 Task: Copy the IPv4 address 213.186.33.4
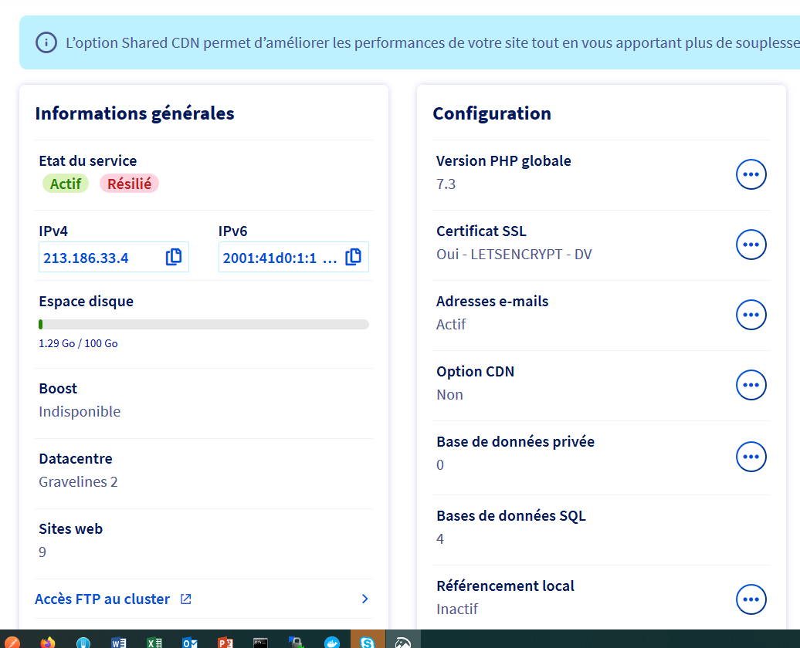click(174, 258)
